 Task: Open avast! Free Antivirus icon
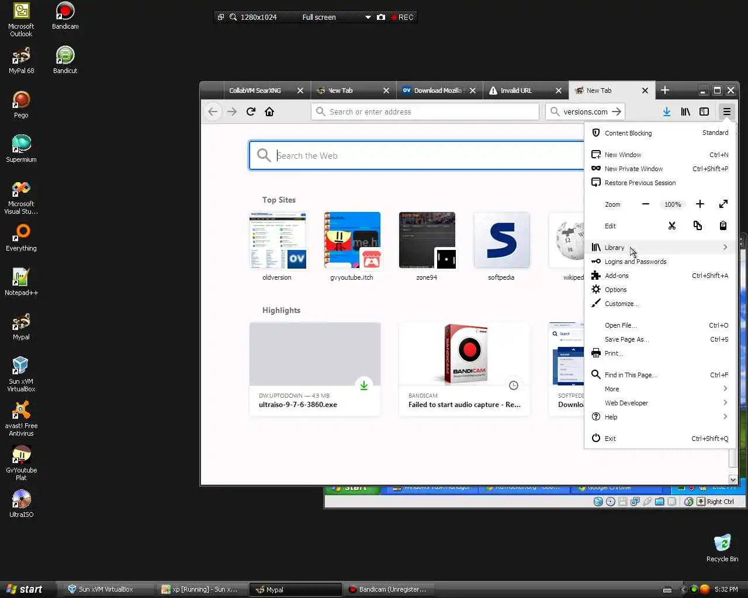pyautogui.click(x=21, y=419)
